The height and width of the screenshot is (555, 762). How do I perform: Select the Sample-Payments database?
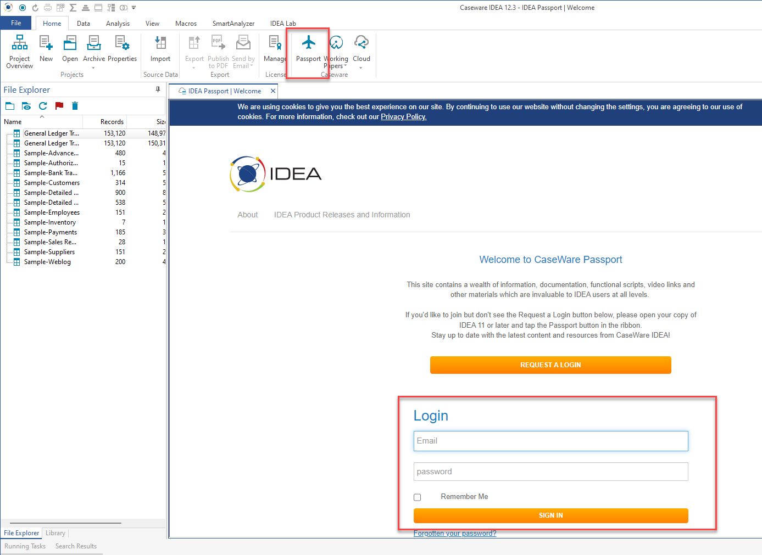[51, 232]
